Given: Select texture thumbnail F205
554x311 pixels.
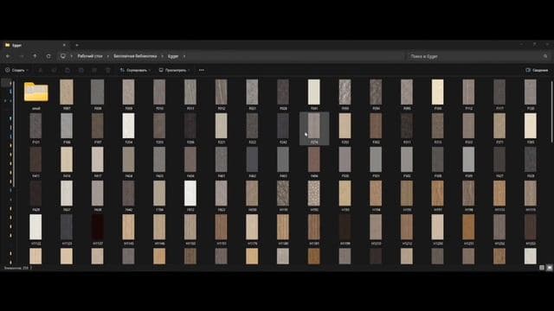Looking at the screenshot, I should [159, 126].
